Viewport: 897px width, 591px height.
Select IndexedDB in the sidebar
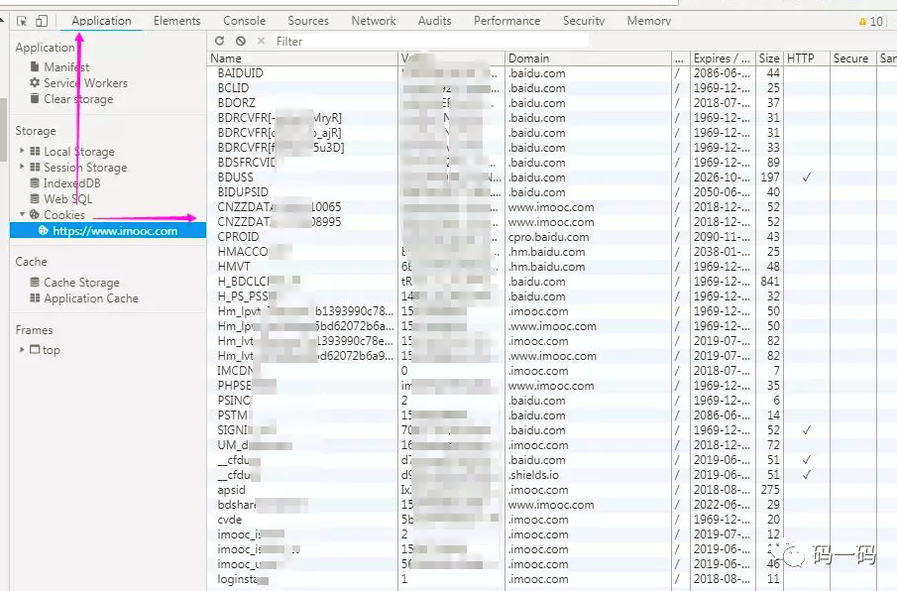pos(72,183)
